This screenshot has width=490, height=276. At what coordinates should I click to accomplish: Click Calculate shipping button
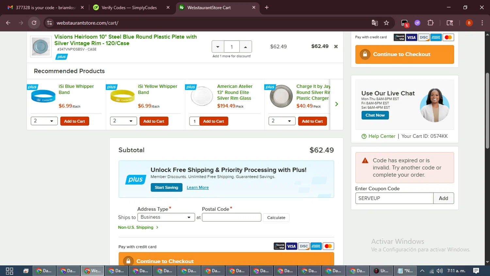tap(276, 218)
